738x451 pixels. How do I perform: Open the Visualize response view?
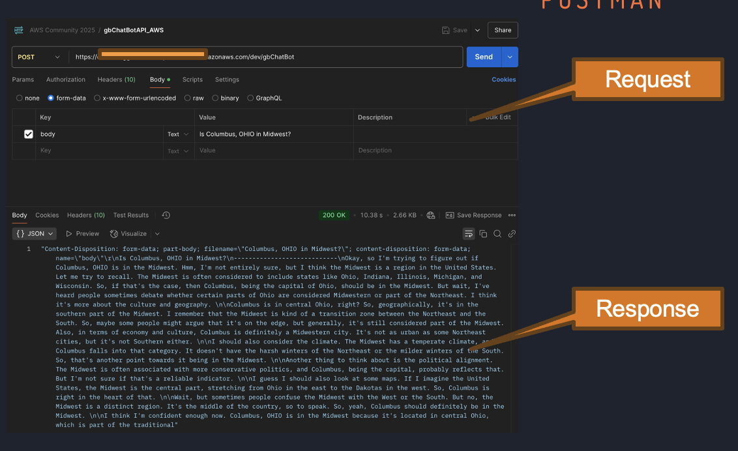(x=128, y=234)
